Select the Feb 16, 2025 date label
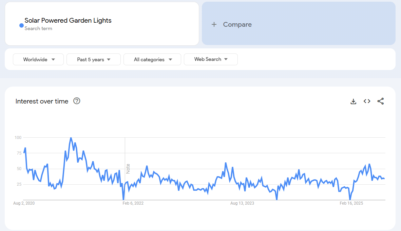Image resolution: width=401 pixels, height=231 pixels. 351,203
